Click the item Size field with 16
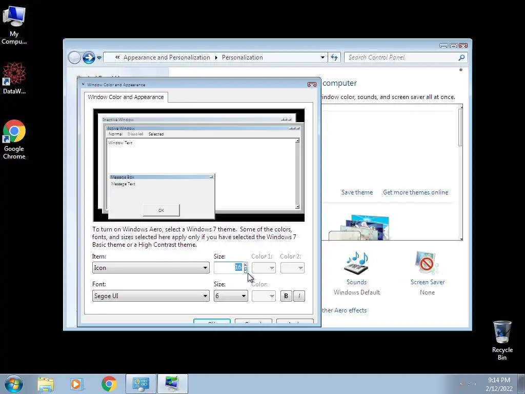This screenshot has height=394, width=525. [229, 267]
